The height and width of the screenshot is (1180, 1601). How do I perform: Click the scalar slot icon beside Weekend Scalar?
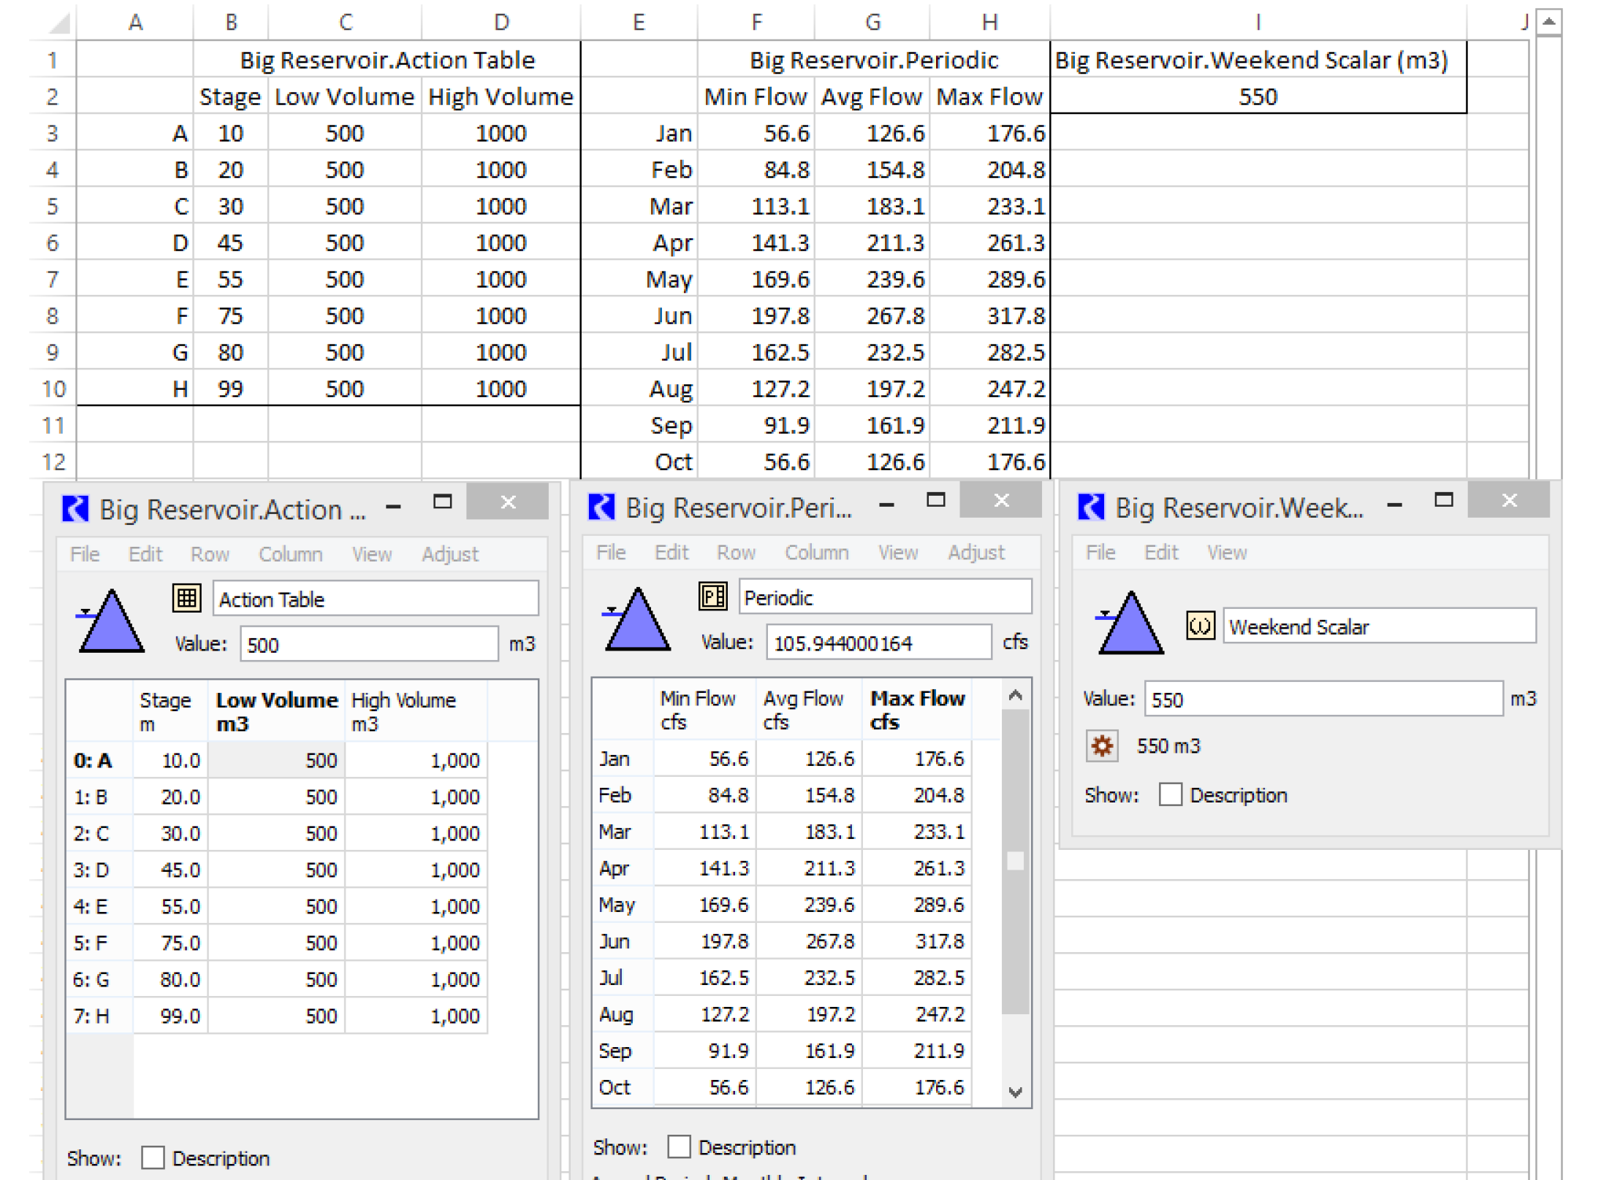coord(1200,626)
